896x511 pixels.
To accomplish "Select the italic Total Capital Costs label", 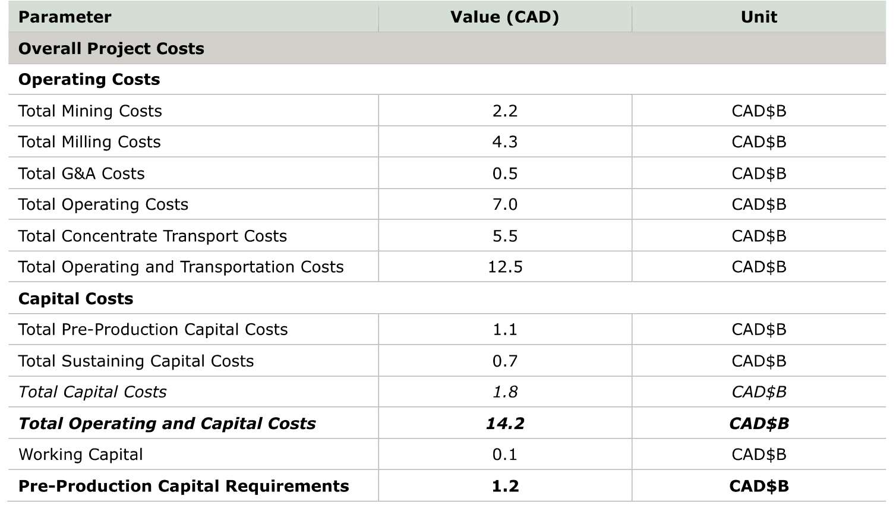I will [x=93, y=392].
